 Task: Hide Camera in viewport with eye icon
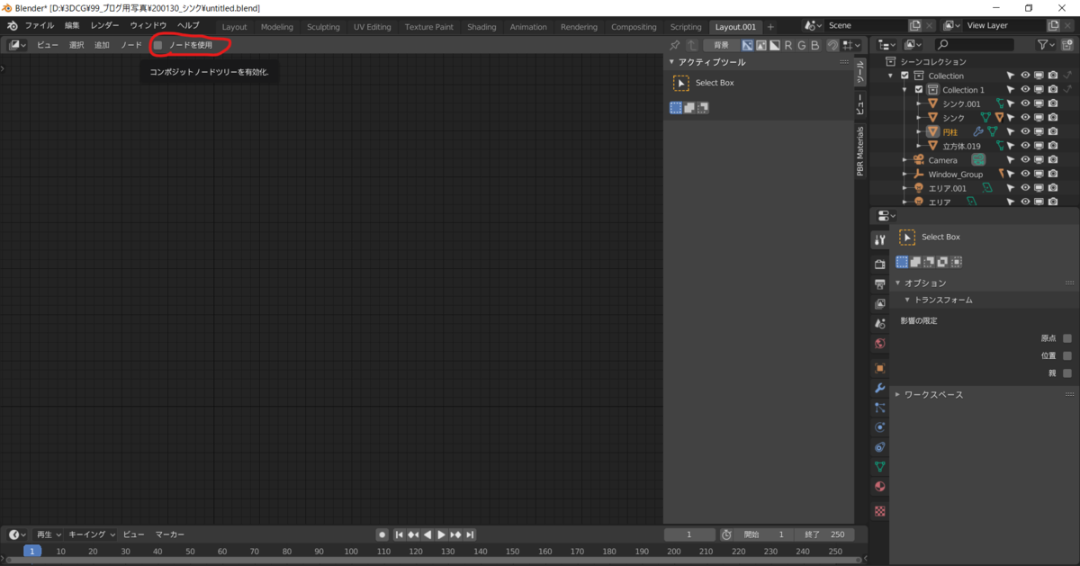click(x=1025, y=160)
